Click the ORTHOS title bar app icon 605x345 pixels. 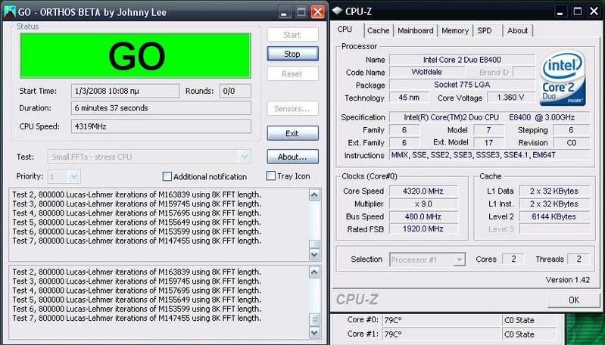click(9, 11)
